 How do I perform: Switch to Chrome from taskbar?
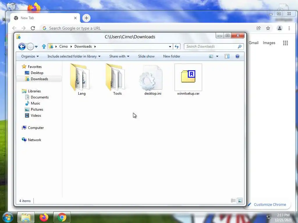(62, 217)
